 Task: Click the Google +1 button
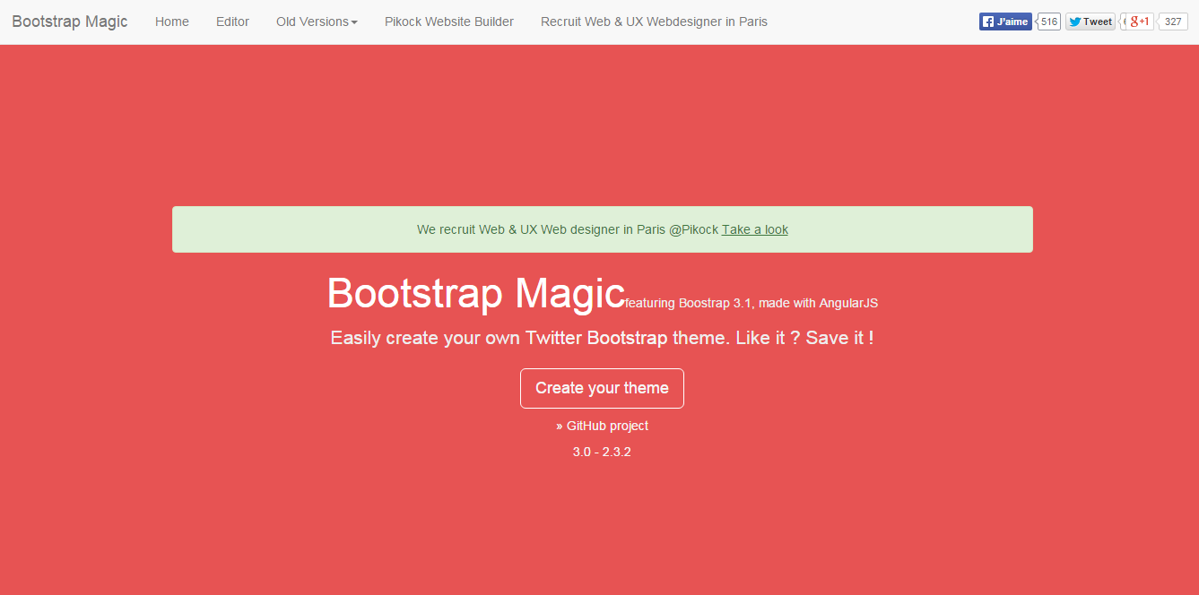(x=1139, y=22)
